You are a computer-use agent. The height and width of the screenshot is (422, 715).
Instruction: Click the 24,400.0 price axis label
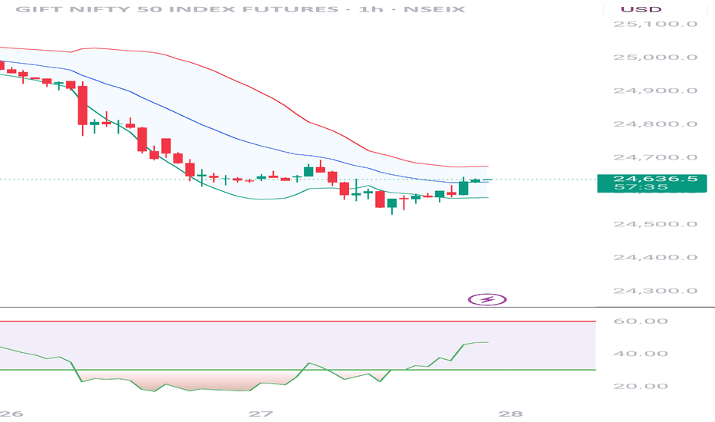(x=655, y=257)
